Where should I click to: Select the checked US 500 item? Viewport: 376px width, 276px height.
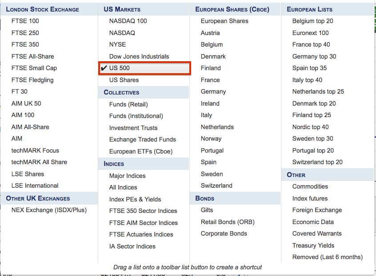[144, 68]
